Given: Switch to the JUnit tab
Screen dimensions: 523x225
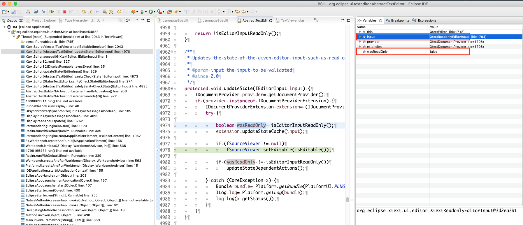Looking at the screenshot, I should 98,20.
